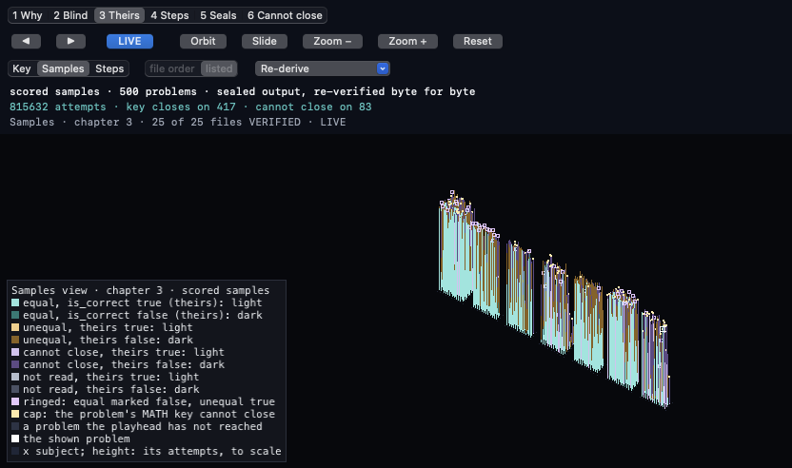Image resolution: width=792 pixels, height=468 pixels.
Task: Click swatch for not read, theirs false
Action: tap(15, 389)
